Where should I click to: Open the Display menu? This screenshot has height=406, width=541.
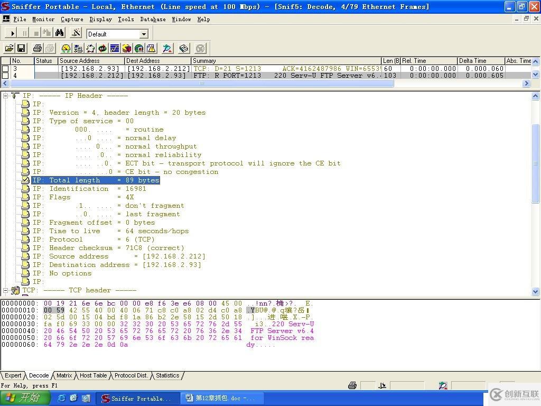(x=100, y=20)
